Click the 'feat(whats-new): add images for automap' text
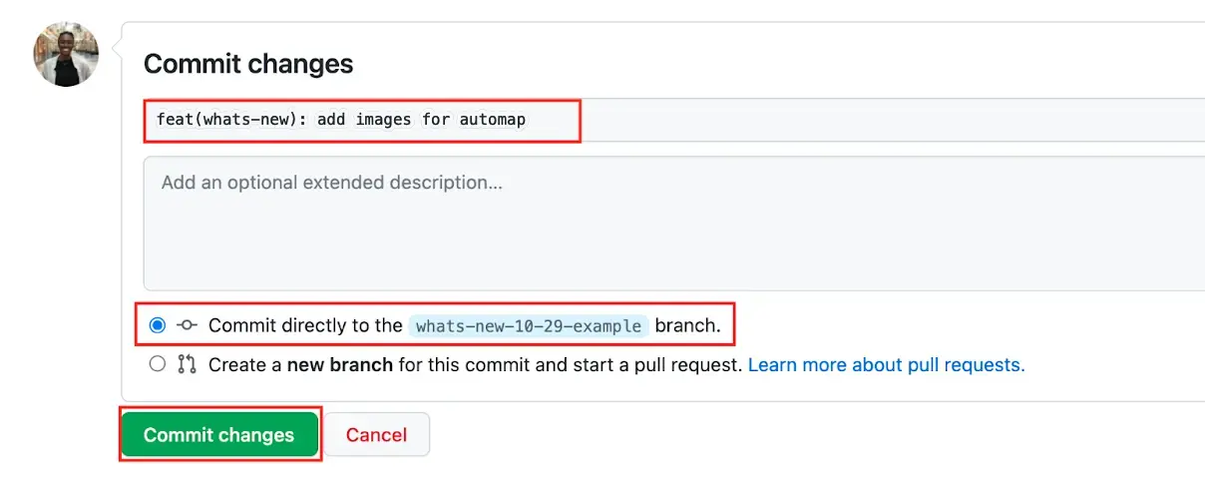This screenshot has height=480, width=1205. coord(341,120)
